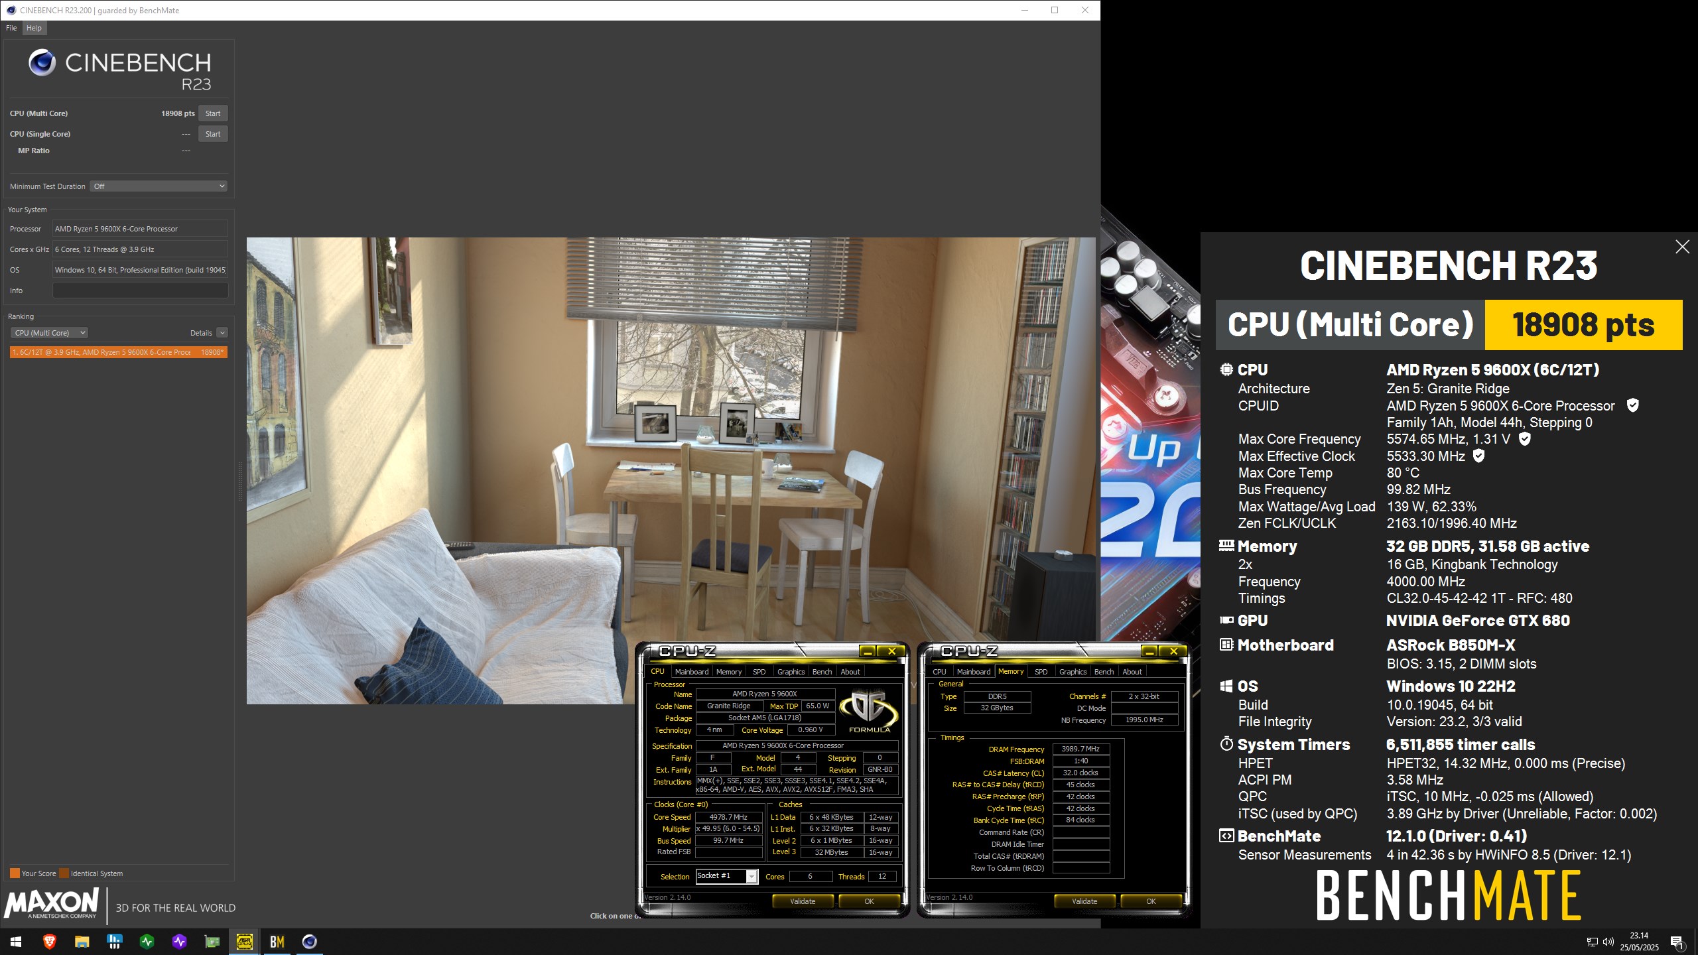This screenshot has width=1698, height=955.
Task: Click the shield icon next to Max Effective Clock
Action: click(1478, 456)
